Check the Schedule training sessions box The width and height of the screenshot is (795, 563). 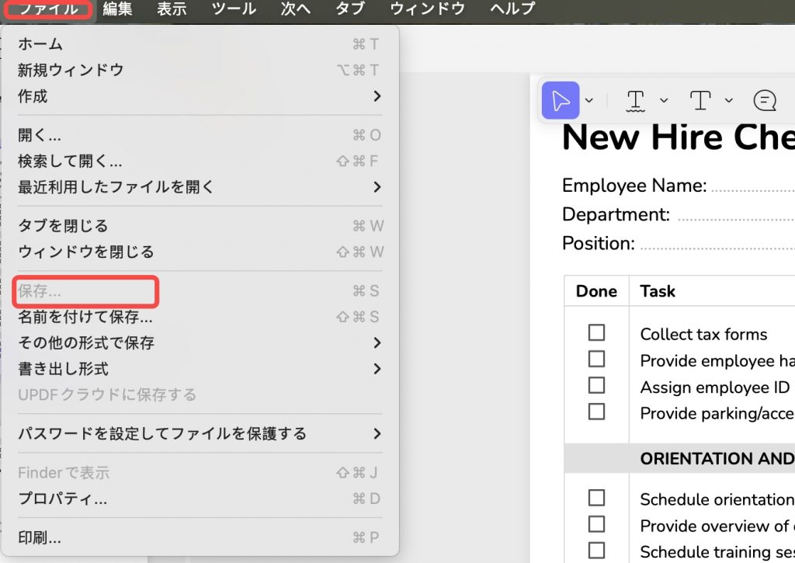click(x=596, y=551)
